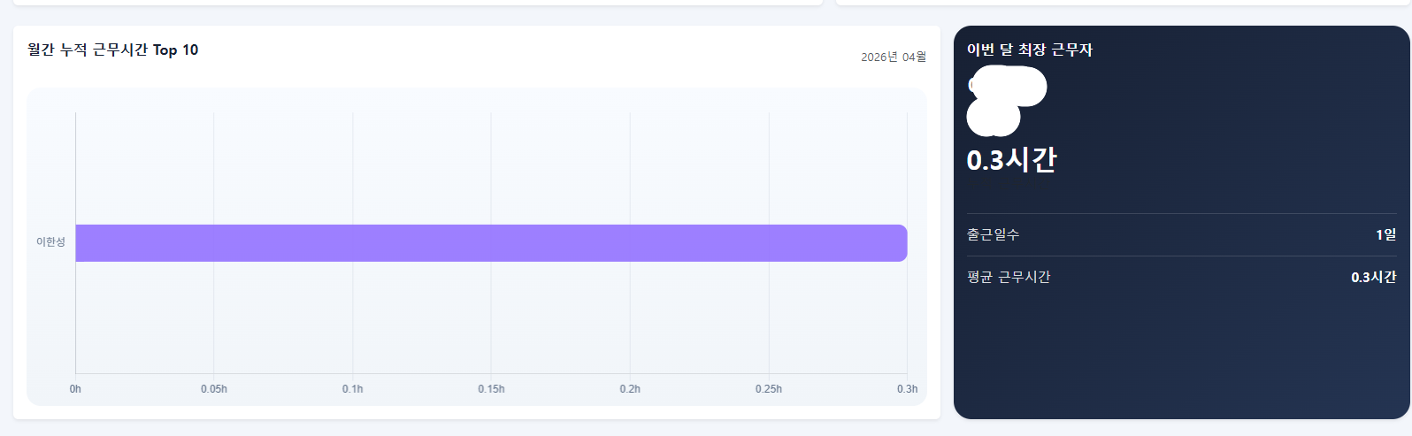This screenshot has height=436, width=1412.
Task: Click the 이번 달 최장 근무자 heading
Action: coord(1030,50)
